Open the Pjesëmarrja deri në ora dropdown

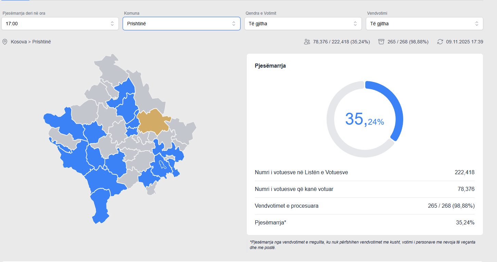click(60, 24)
